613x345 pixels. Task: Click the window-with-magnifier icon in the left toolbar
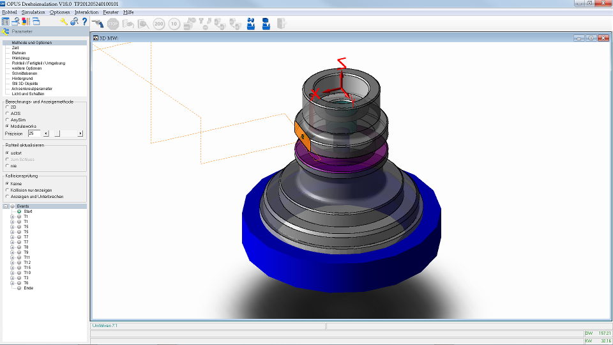15,22
